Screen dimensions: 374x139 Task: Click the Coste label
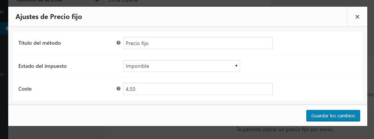point(25,89)
